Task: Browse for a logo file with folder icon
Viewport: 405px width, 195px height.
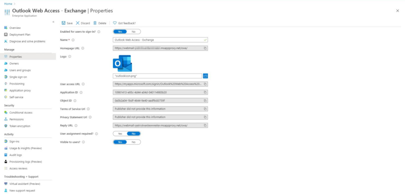Action: (x=205, y=76)
